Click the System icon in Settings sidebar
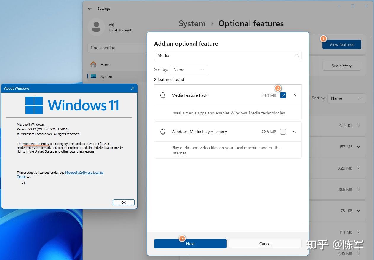Viewport: 374px width, 260px height. pyautogui.click(x=93, y=76)
